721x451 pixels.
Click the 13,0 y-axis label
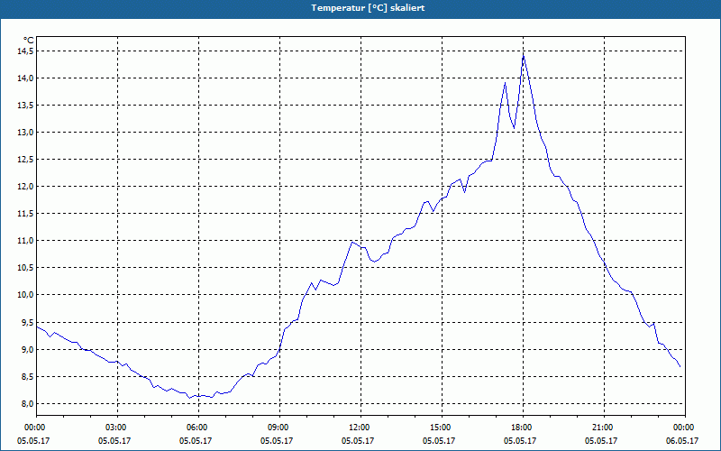(25, 133)
